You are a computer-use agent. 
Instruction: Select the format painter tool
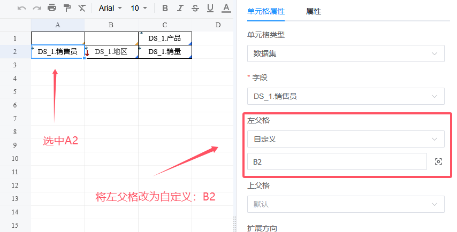[67, 8]
